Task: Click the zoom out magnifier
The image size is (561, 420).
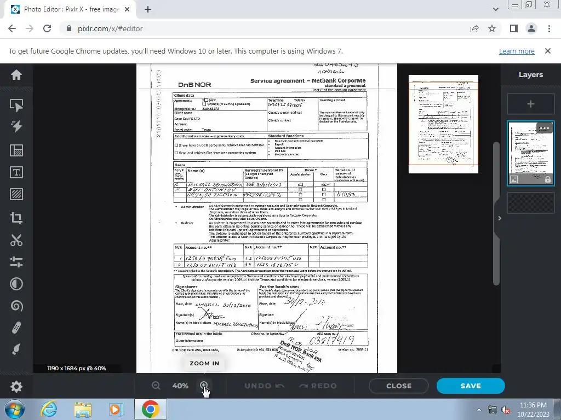Action: point(156,386)
